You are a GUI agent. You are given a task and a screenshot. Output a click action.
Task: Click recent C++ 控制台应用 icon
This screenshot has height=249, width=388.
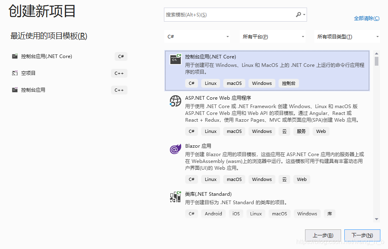[x=15, y=90]
